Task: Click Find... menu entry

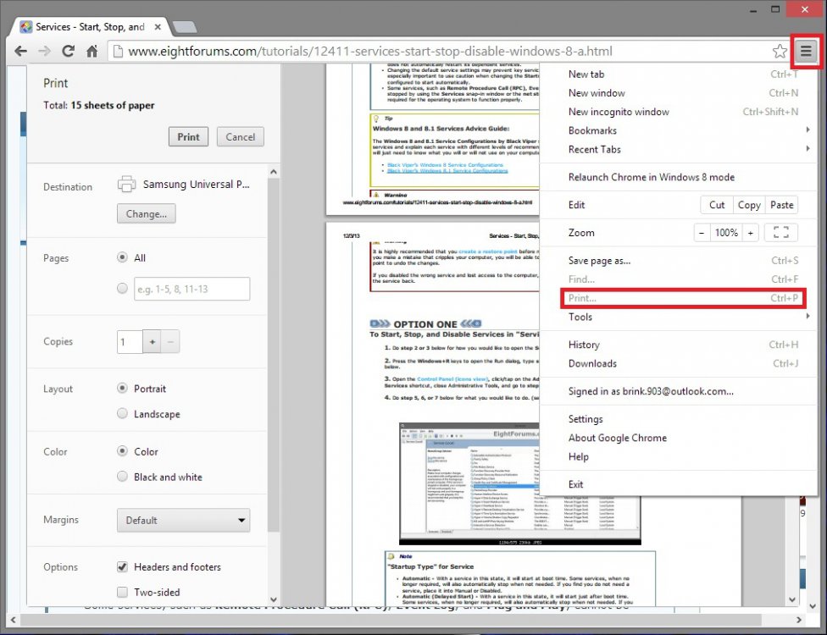Action: click(x=678, y=279)
